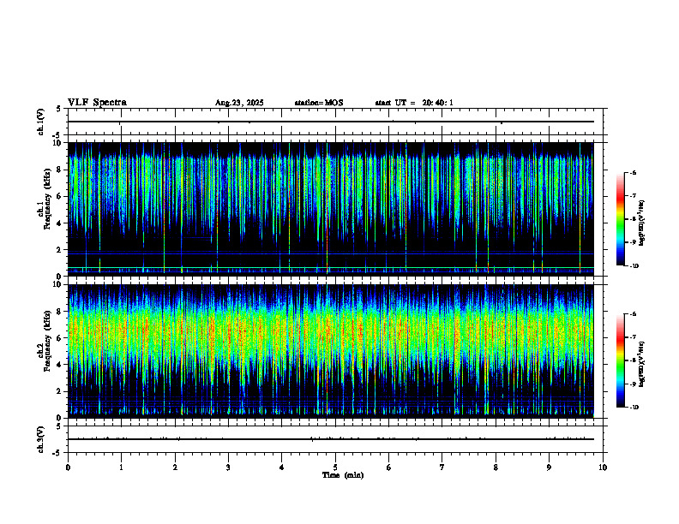
Task: Click the time axis "0" tick label
Action: (68, 467)
